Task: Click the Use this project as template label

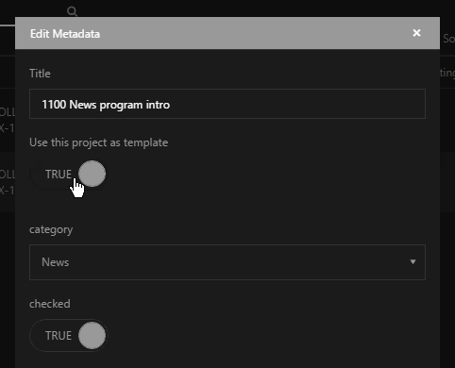Action: pyautogui.click(x=98, y=142)
